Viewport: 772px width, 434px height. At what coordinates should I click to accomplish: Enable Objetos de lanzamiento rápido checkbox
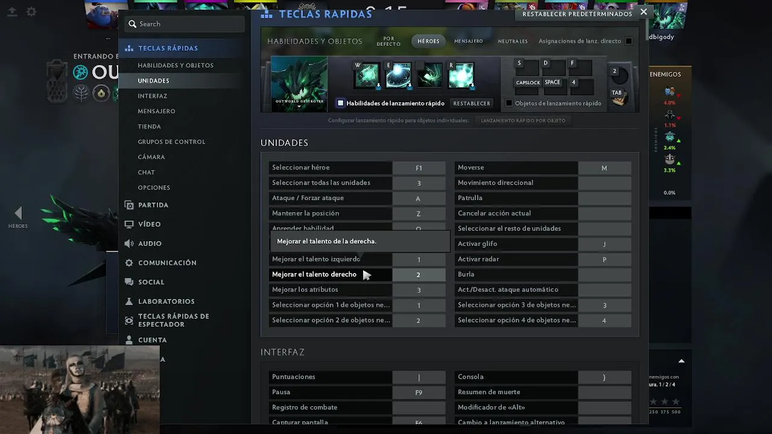(x=509, y=103)
